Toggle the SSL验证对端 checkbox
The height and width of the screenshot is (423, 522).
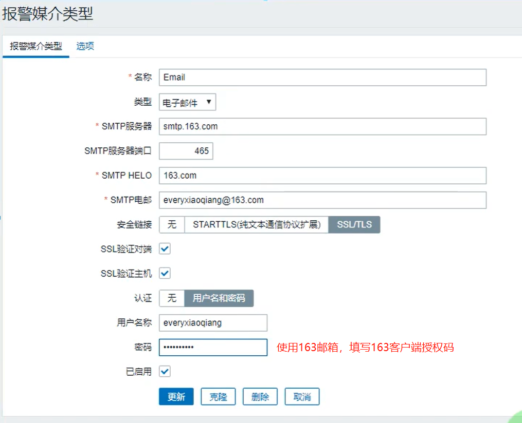tap(165, 248)
